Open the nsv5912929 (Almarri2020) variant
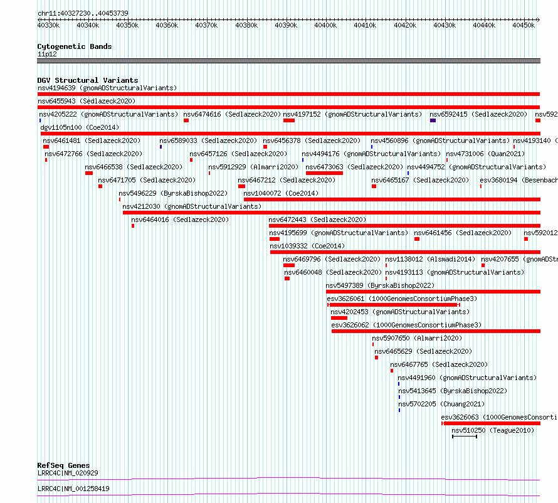Image resolution: width=558 pixels, height=503 pixels. pyautogui.click(x=253, y=167)
